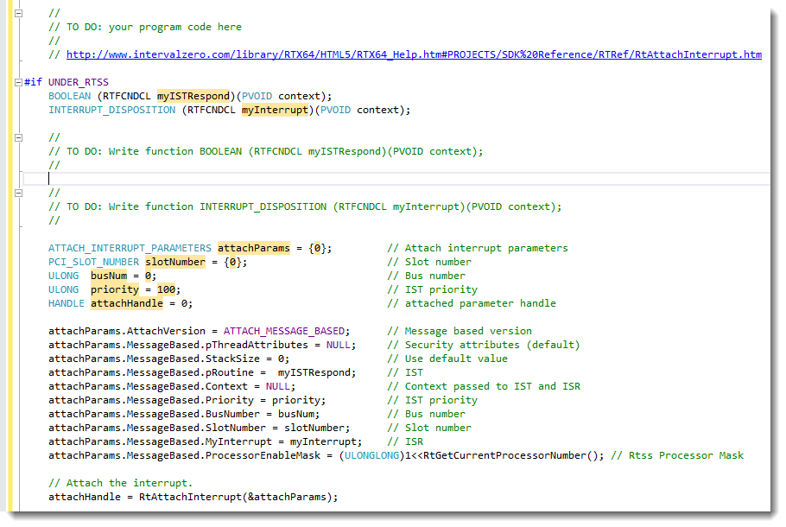Click the MessageBased.SlotNumber field name
Viewport: 786px width, 527px height.
pos(236,428)
